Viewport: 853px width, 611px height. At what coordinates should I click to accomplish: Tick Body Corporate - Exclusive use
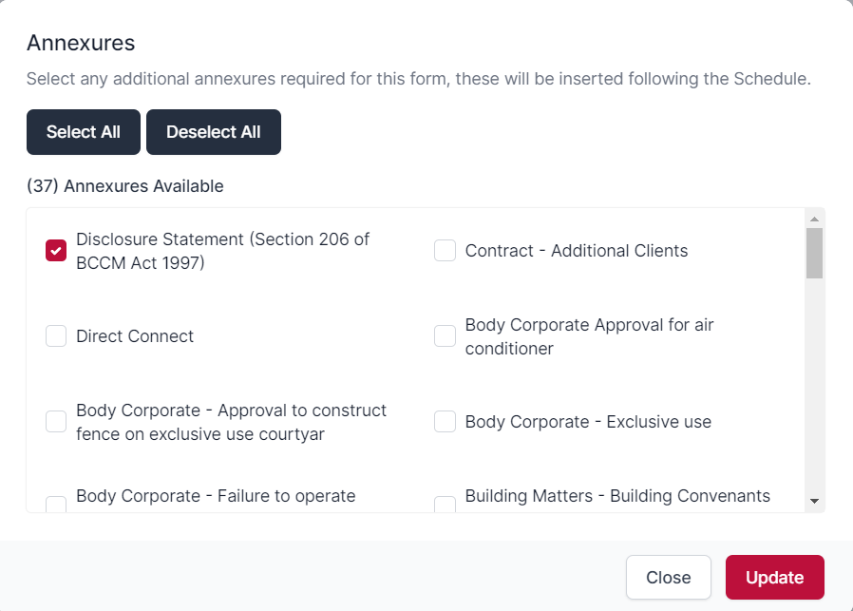[x=445, y=421]
